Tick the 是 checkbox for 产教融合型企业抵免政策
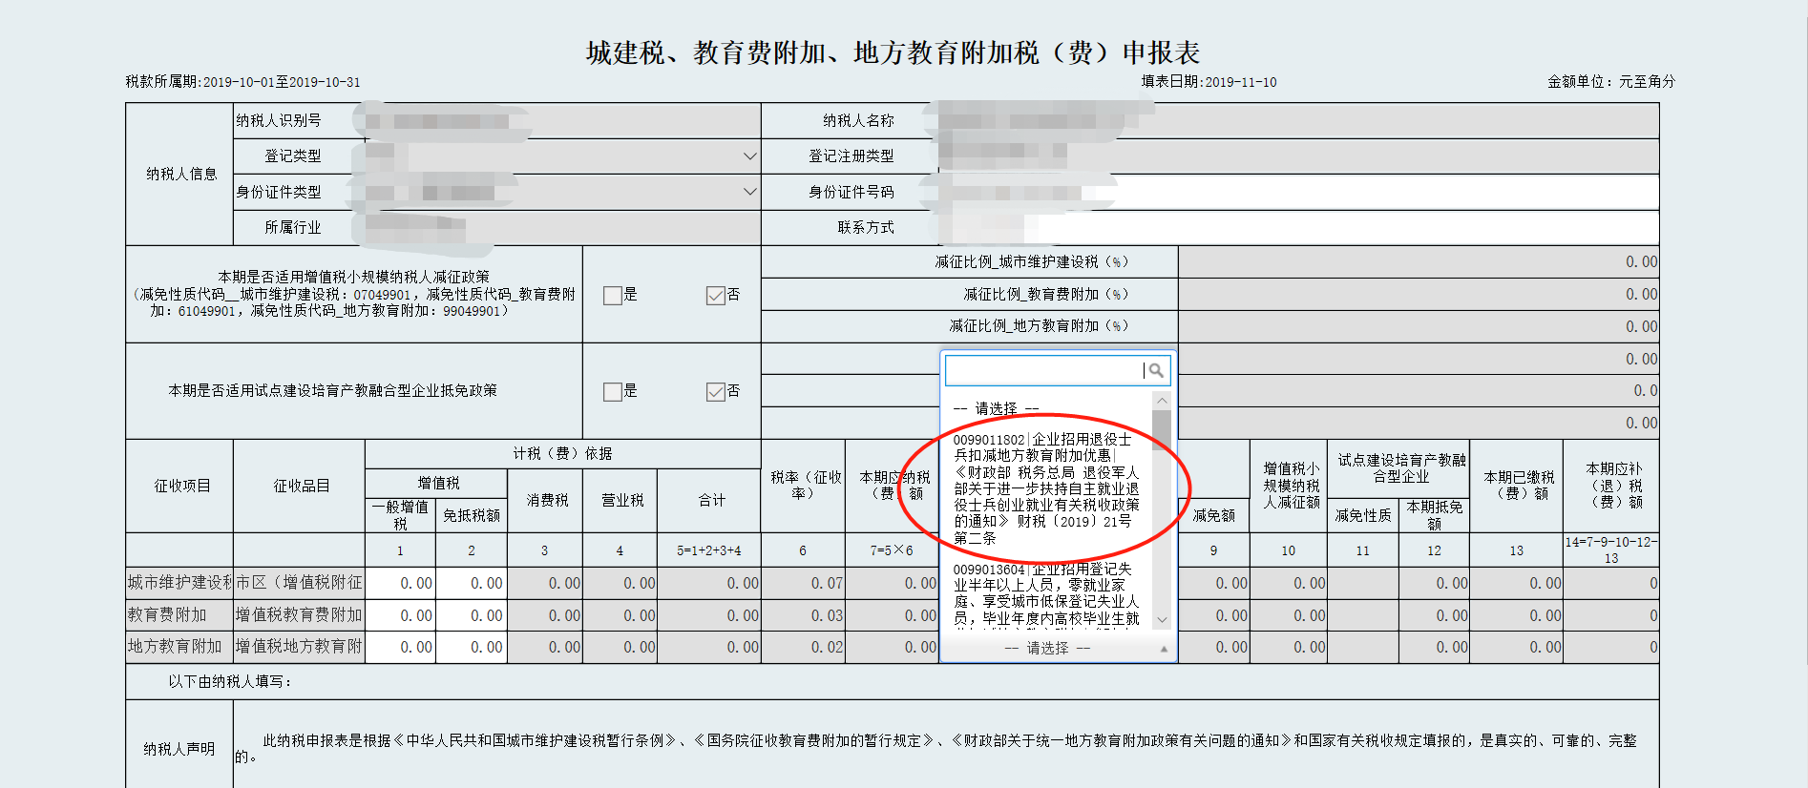Screen dimensions: 1808x788 click(613, 392)
